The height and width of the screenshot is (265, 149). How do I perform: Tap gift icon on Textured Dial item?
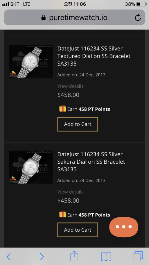pos(63,108)
